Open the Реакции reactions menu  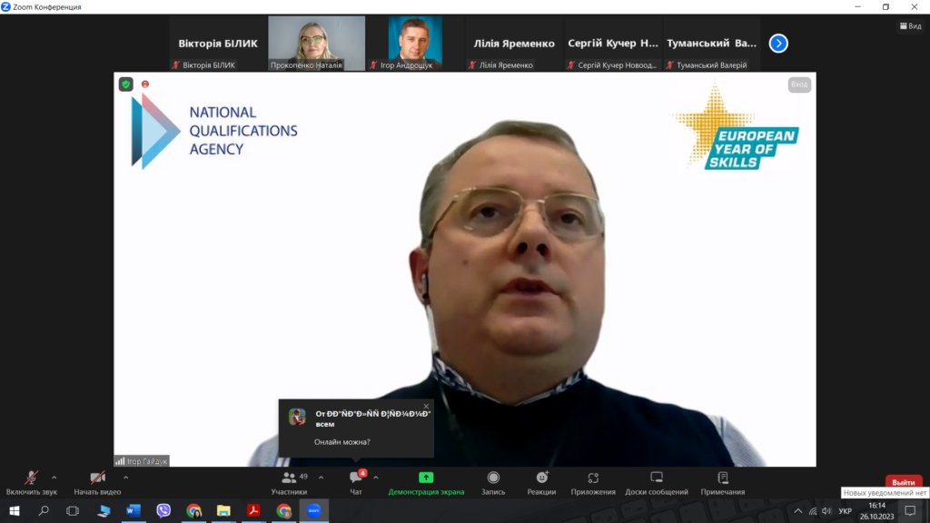tap(542, 481)
